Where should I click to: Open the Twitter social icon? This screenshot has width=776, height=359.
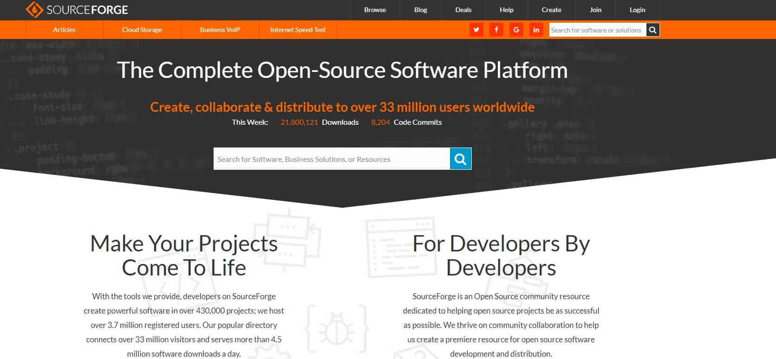coord(476,30)
